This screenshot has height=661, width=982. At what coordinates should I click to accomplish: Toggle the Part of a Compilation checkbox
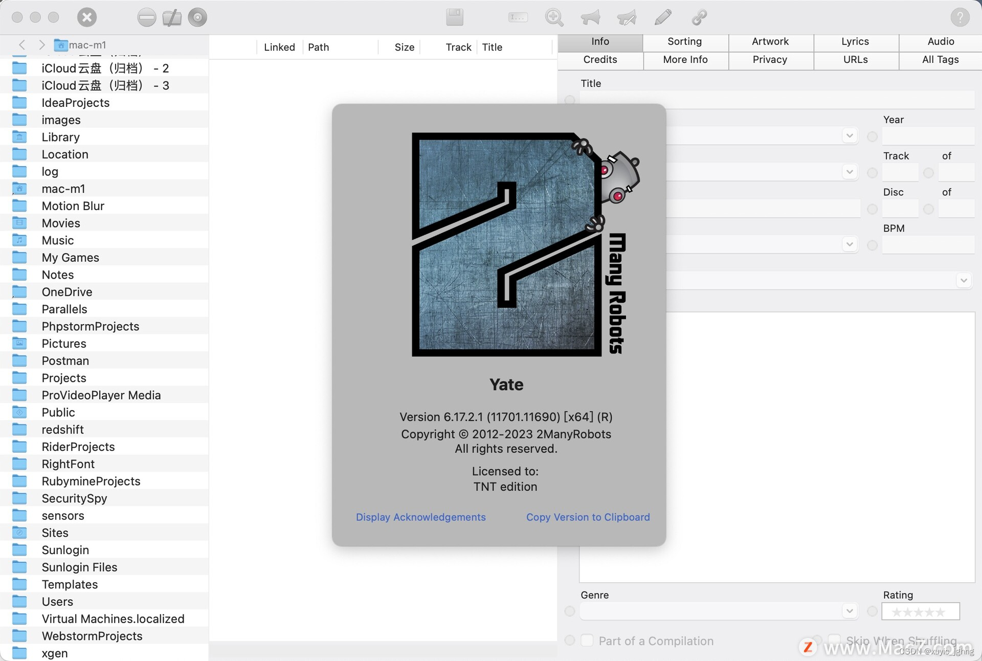point(588,641)
